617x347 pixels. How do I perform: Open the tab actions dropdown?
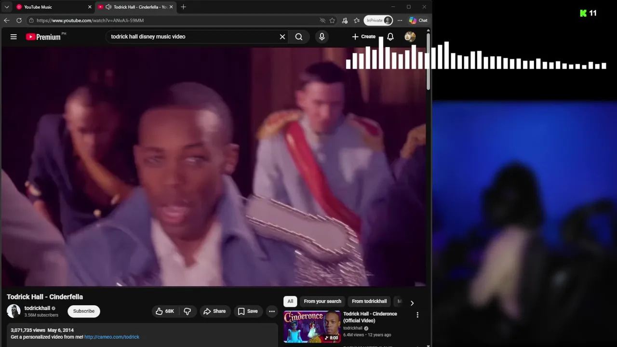point(7,7)
